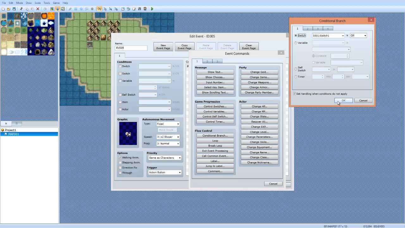Check Direction Fix option
Viewport: 405px width, 228px height.
coord(120,168)
